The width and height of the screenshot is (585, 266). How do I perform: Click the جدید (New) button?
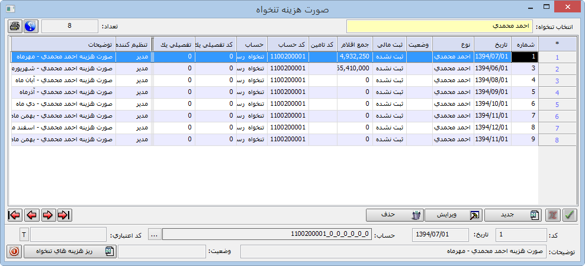point(514,215)
